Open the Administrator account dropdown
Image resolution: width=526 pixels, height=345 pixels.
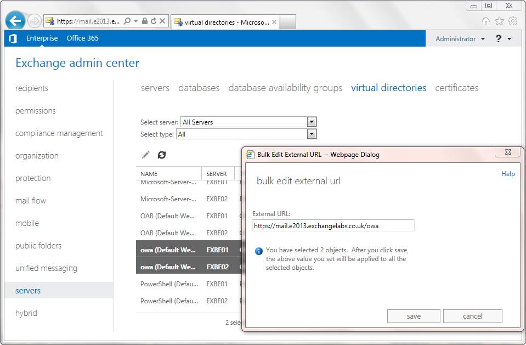(x=460, y=39)
